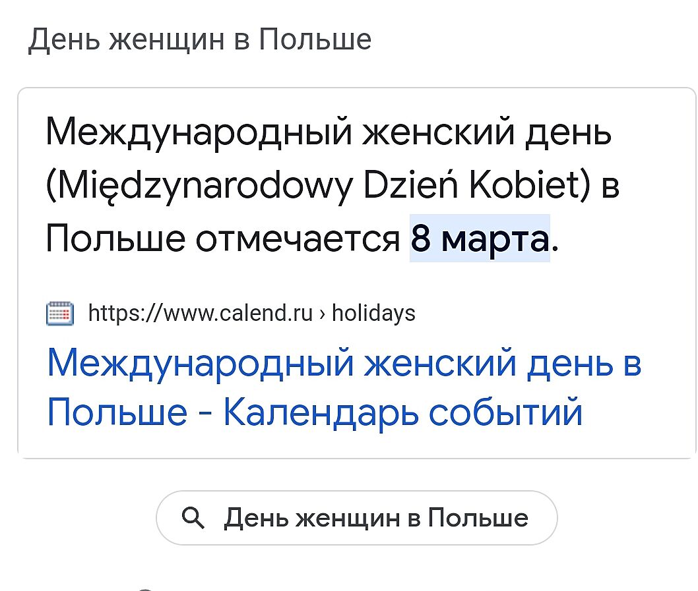Tap the "День женщин в Польше" search chip
The image size is (698, 591).
(356, 518)
